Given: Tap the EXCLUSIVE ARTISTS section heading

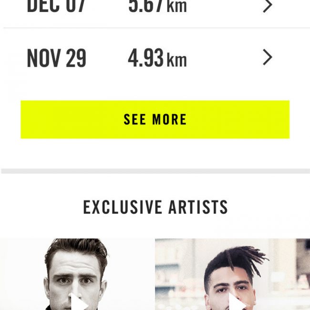Looking at the screenshot, I should coord(155,207).
